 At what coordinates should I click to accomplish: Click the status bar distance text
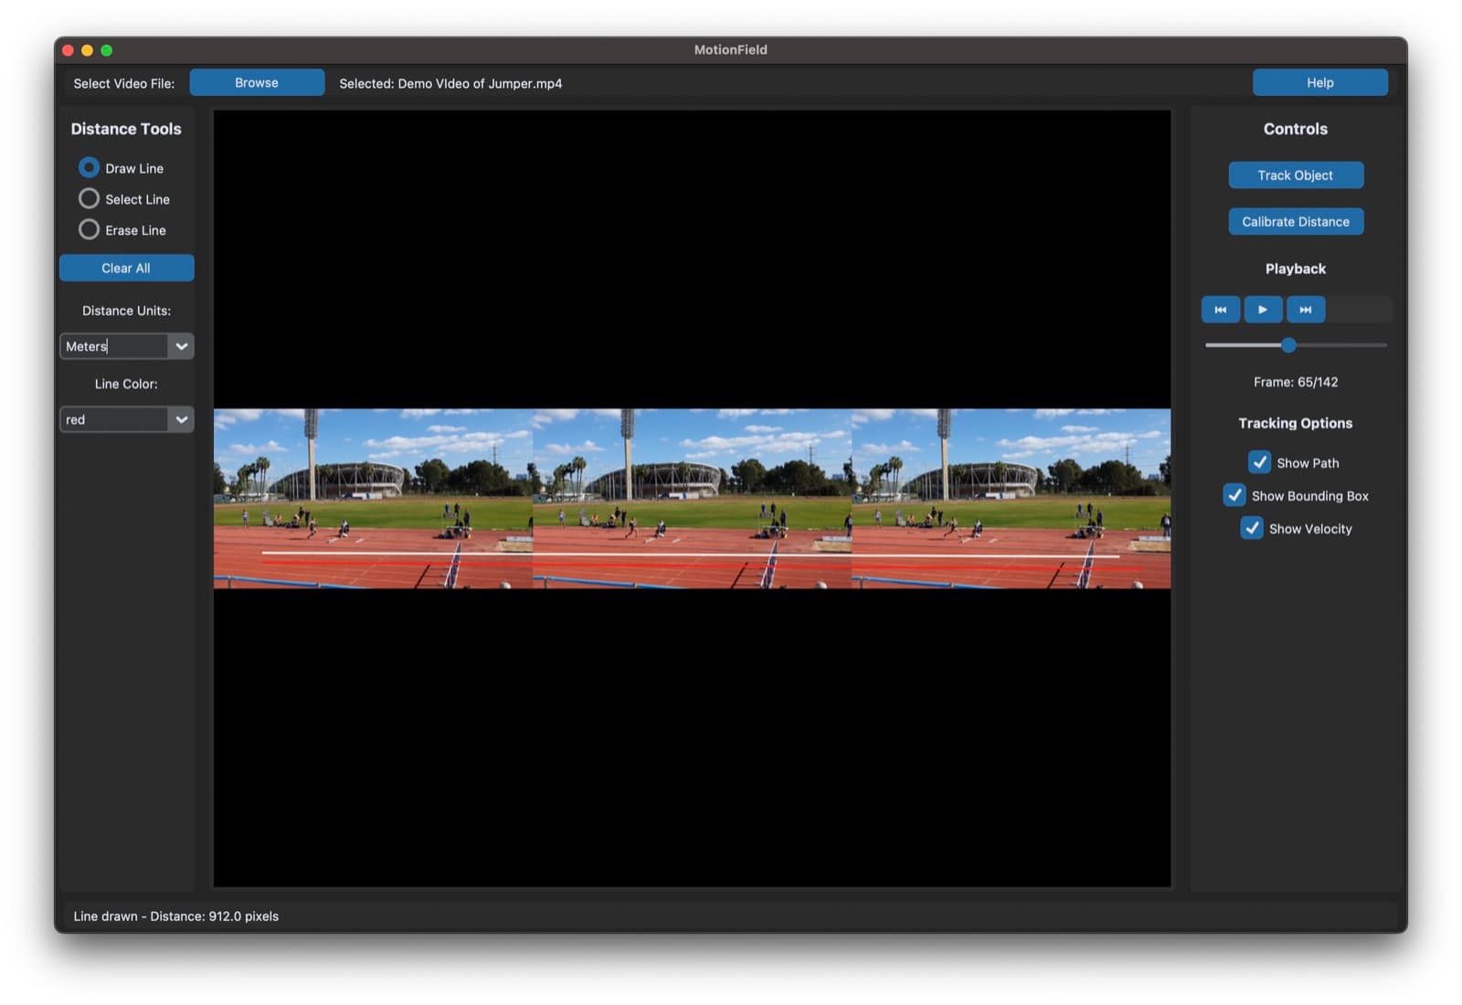pyautogui.click(x=176, y=916)
